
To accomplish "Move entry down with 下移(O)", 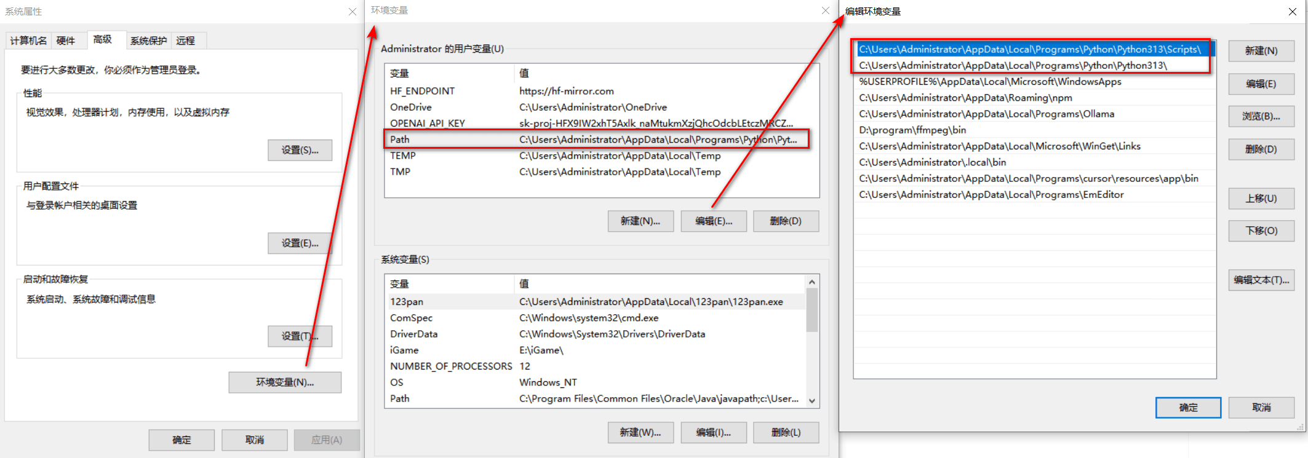I will pyautogui.click(x=1261, y=231).
